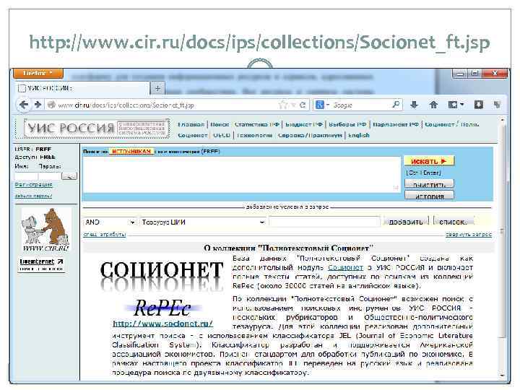Open the спец. атрибуты link
Viewport: 520px width, 390px height.
(105, 235)
